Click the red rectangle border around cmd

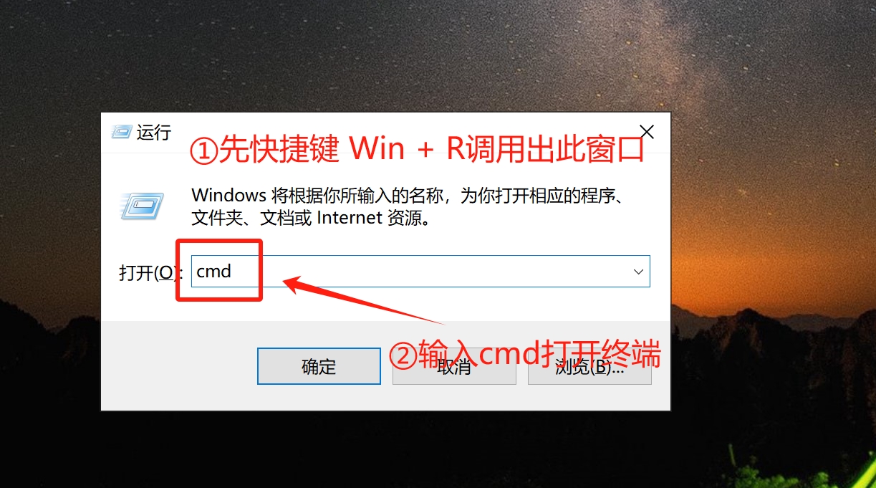pyautogui.click(x=219, y=270)
